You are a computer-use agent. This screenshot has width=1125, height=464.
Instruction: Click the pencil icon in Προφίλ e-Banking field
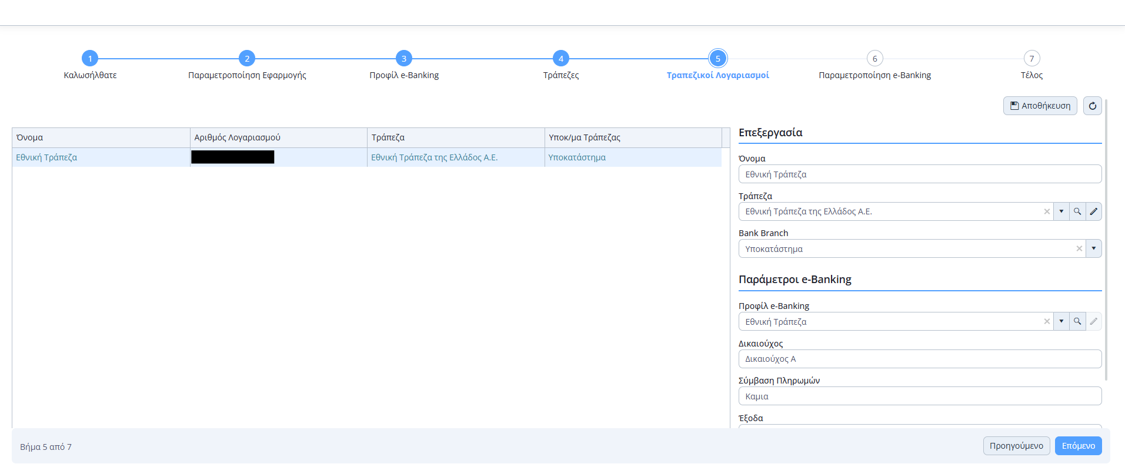[x=1093, y=321]
